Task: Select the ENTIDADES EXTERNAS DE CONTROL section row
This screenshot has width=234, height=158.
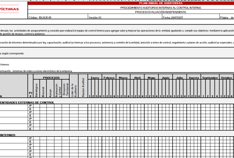Action: (27, 102)
